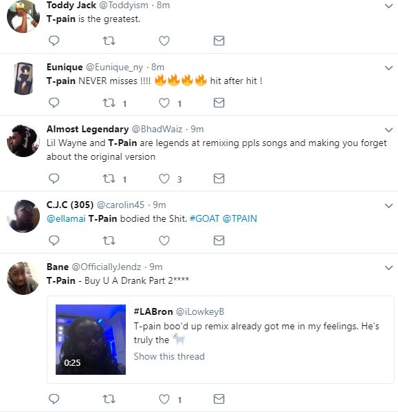The width and height of the screenshot is (398, 412).
Task: Play the 0:25 video thumbnail
Action: click(91, 340)
